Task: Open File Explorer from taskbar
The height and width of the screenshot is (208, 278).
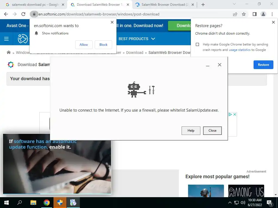Action: pyautogui.click(x=33, y=203)
